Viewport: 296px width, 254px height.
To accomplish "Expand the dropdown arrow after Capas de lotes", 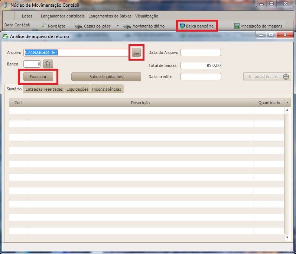I will (x=118, y=26).
